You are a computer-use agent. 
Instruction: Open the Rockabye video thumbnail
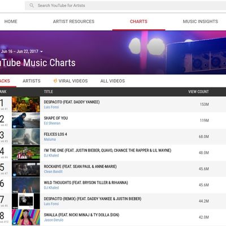[26, 169]
